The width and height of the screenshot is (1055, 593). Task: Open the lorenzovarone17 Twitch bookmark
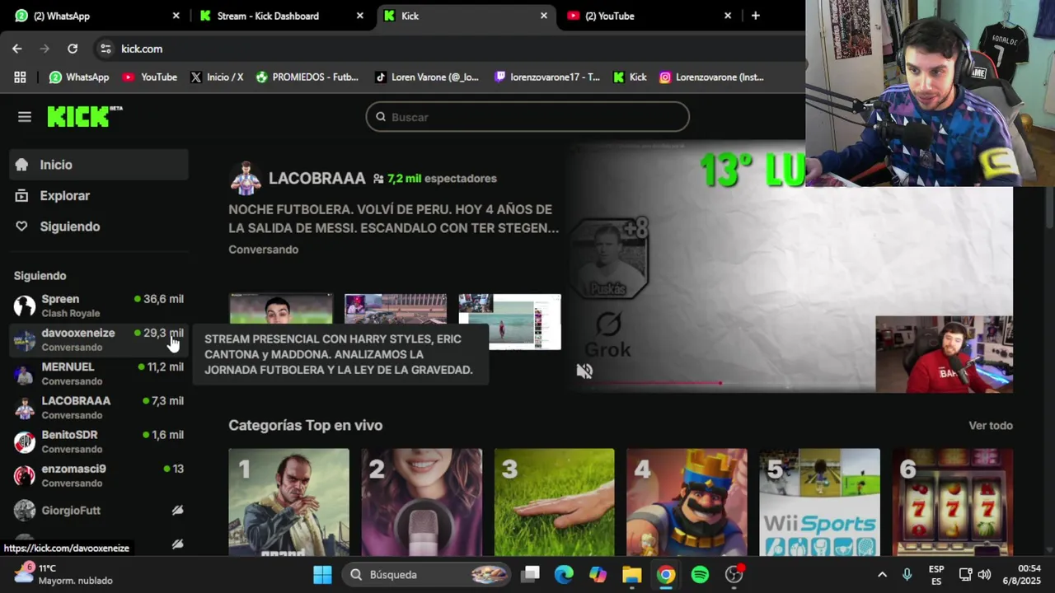[x=546, y=77]
